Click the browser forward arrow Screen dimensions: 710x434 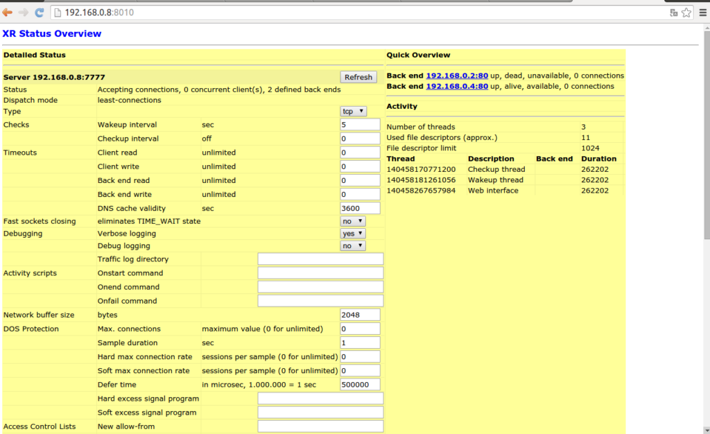(22, 12)
